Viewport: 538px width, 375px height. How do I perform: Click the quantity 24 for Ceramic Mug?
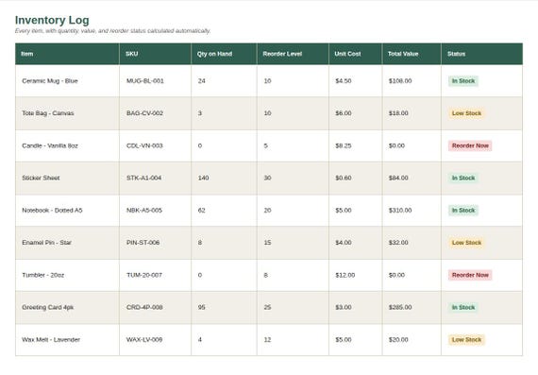click(201, 81)
